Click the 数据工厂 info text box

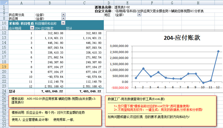tap(161, 110)
